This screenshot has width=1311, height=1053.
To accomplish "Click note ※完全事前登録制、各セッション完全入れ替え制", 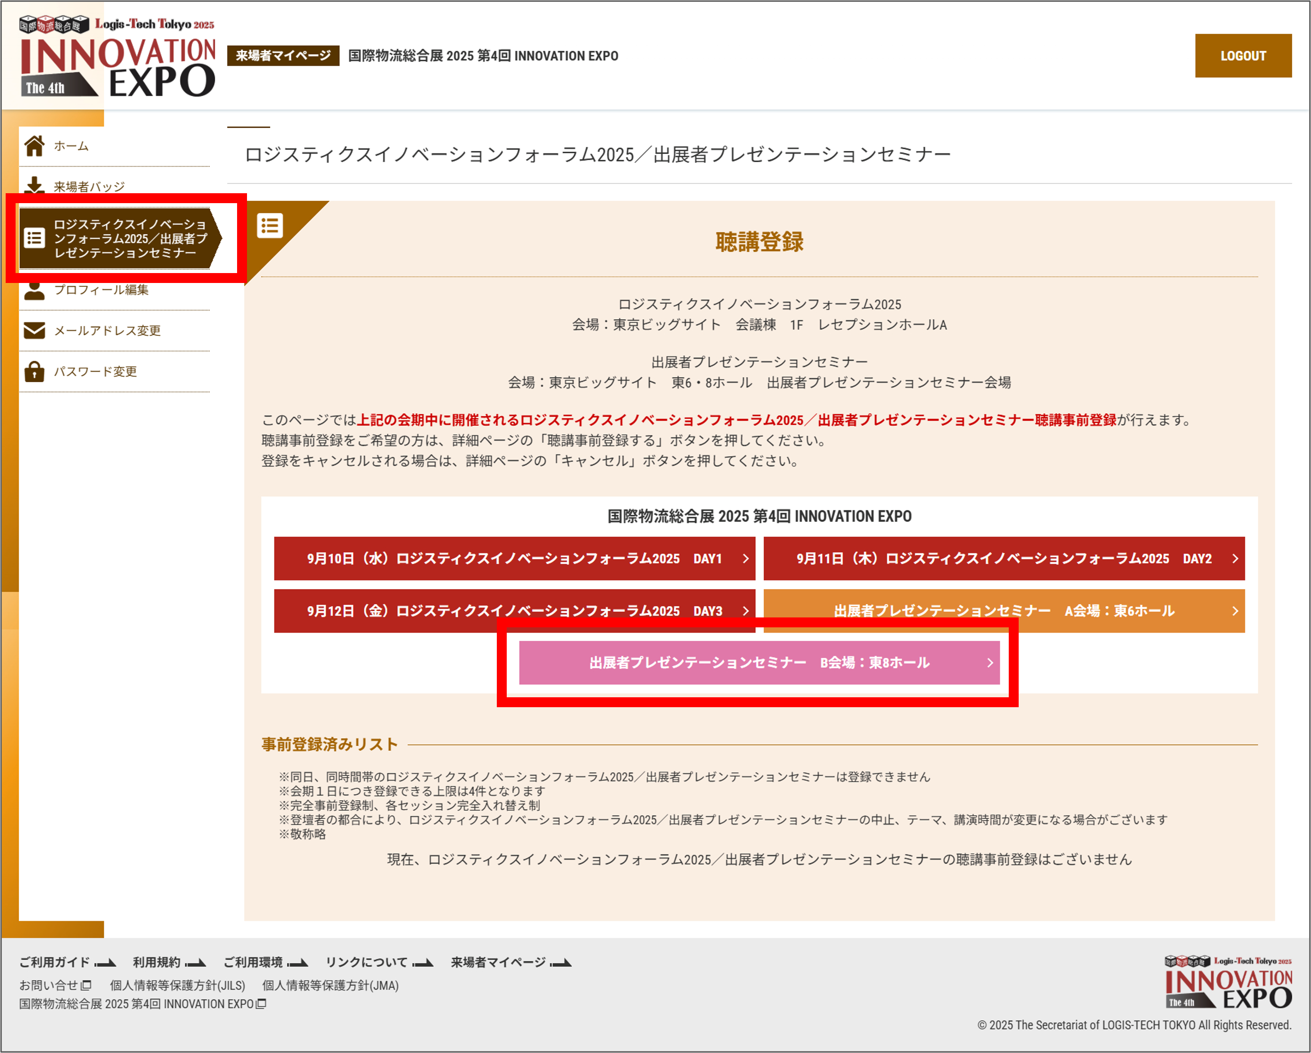I will (x=409, y=805).
